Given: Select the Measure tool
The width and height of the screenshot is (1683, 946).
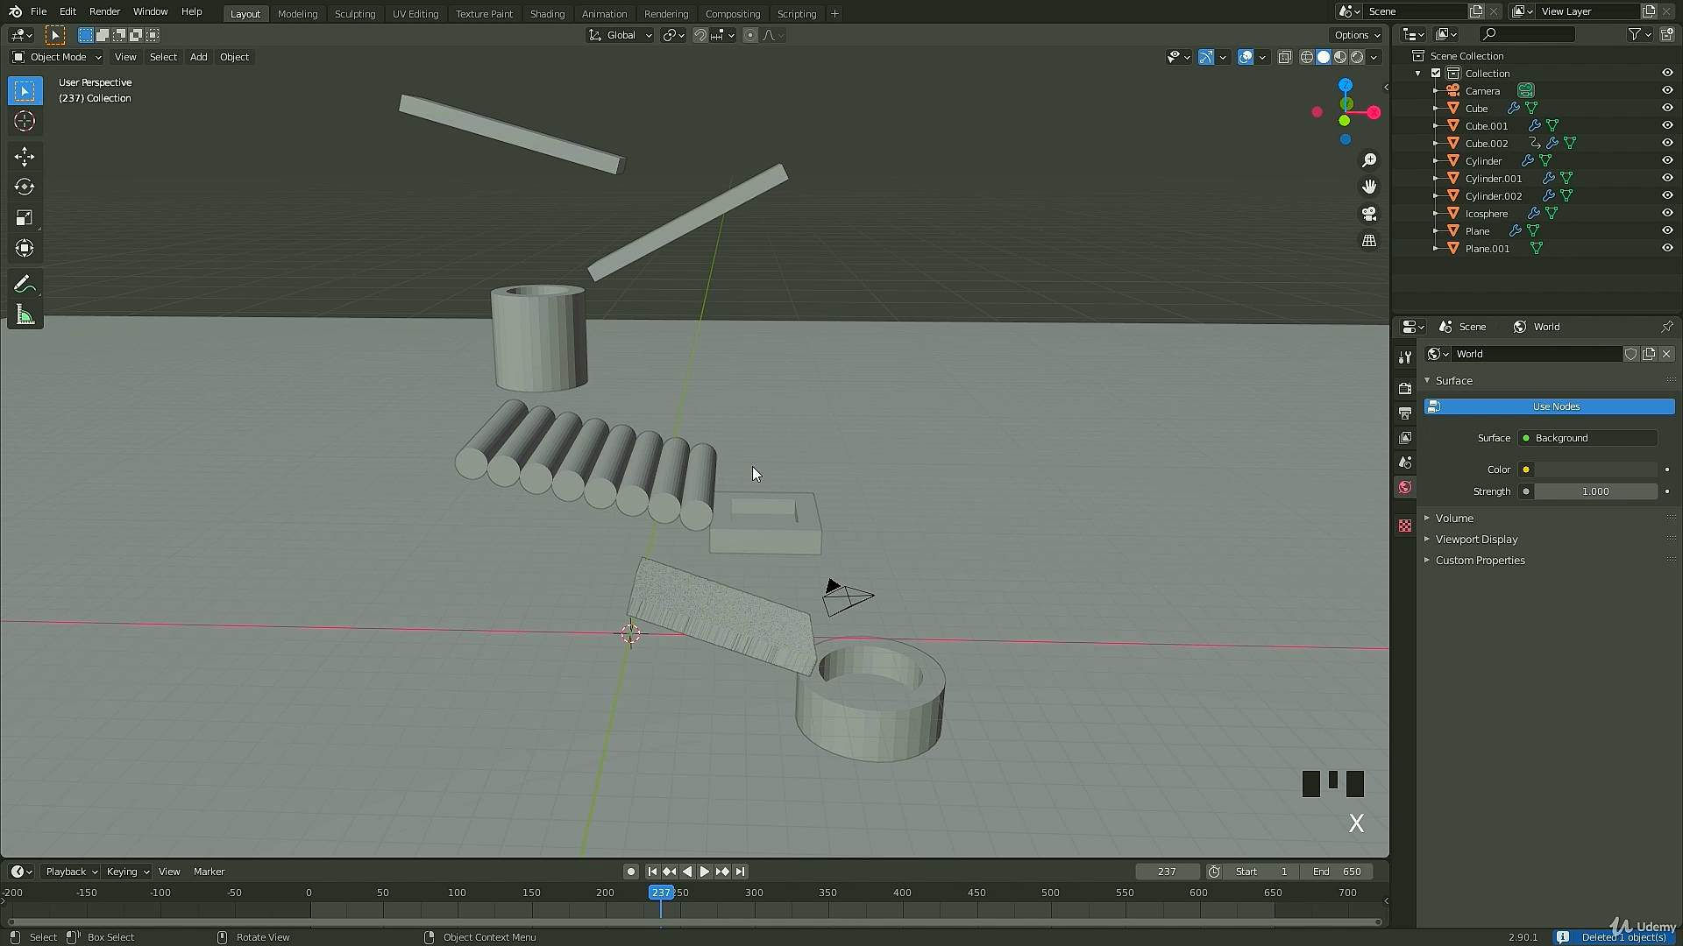Looking at the screenshot, I should pyautogui.click(x=25, y=315).
